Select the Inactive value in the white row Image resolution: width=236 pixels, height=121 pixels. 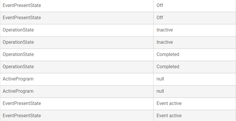165,30
